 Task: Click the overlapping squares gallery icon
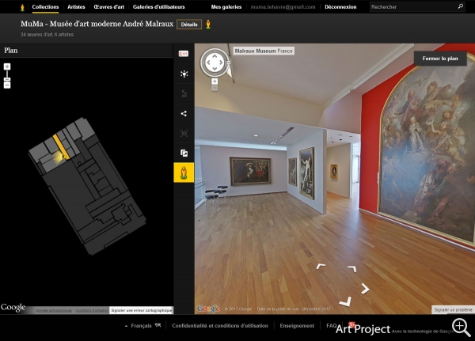point(184,153)
